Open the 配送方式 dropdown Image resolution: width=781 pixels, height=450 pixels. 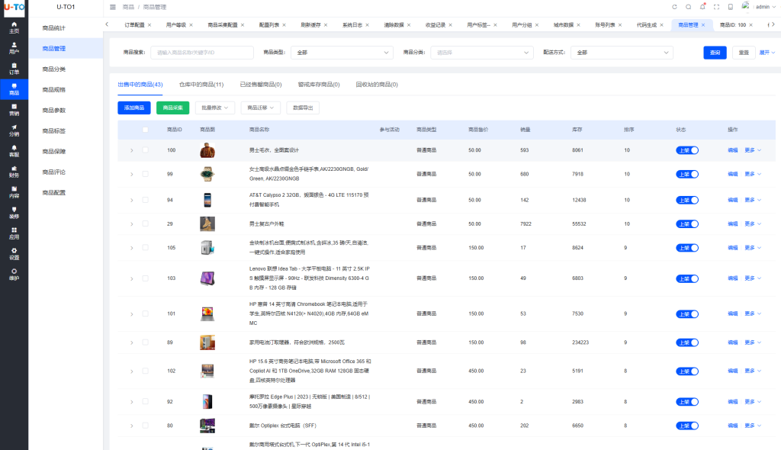622,53
